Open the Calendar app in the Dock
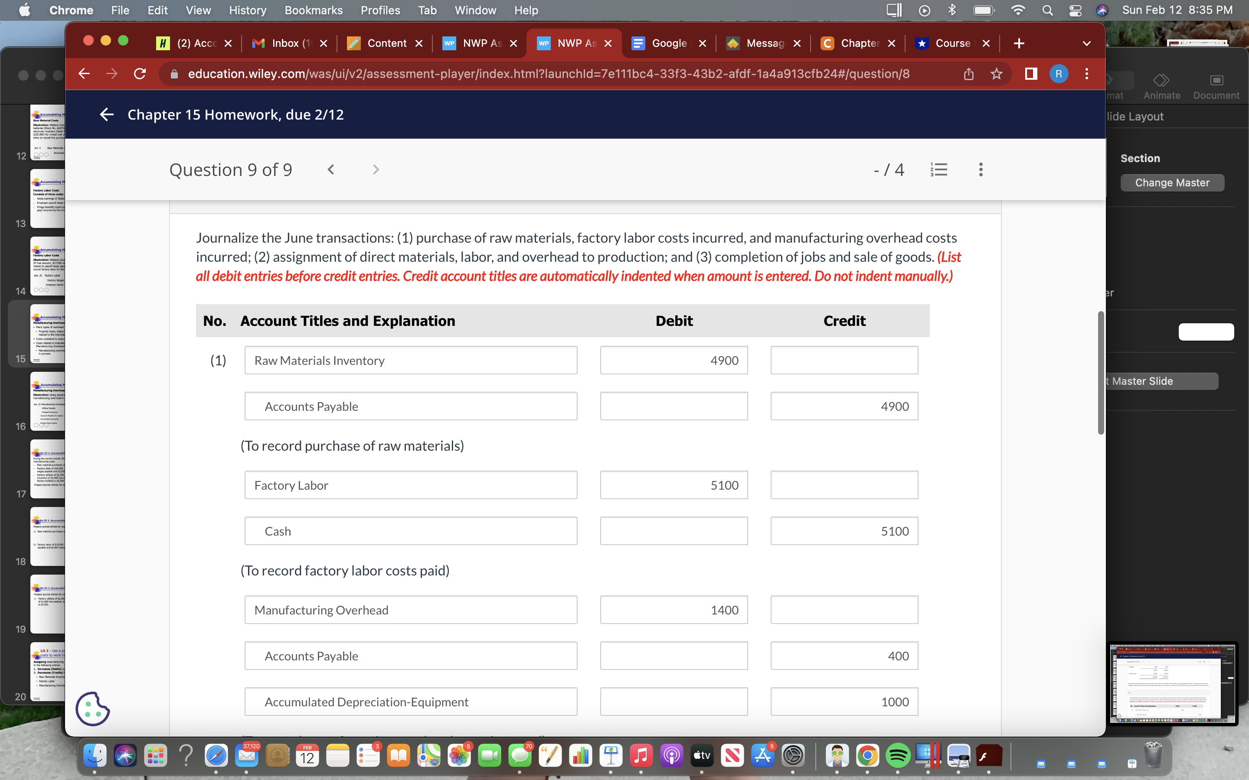The image size is (1249, 780). coord(307,755)
